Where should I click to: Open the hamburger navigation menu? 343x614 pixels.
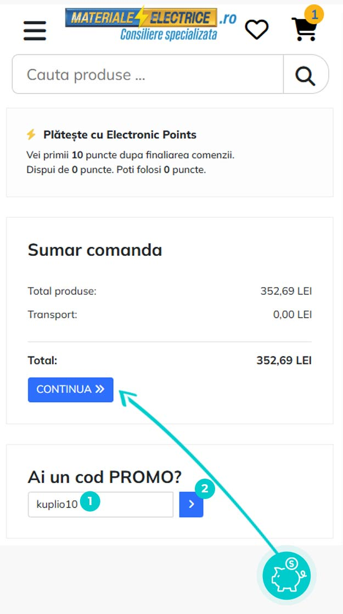[35, 31]
